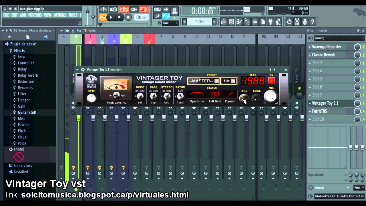Toggle Classic Reverb slot enable light
The width and height of the screenshot is (366, 206).
click(363, 55)
